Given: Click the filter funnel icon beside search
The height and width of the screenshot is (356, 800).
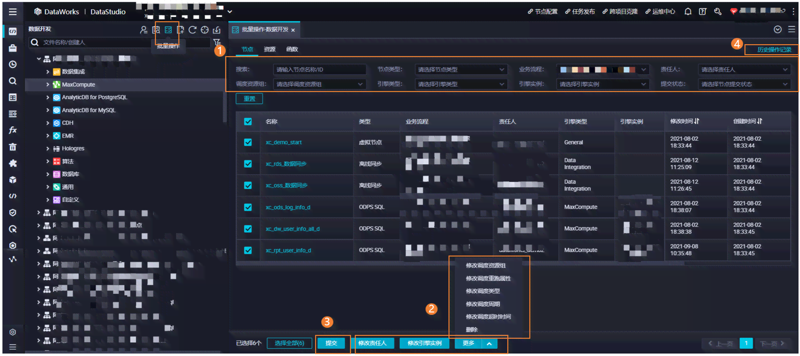Looking at the screenshot, I should coord(217,42).
